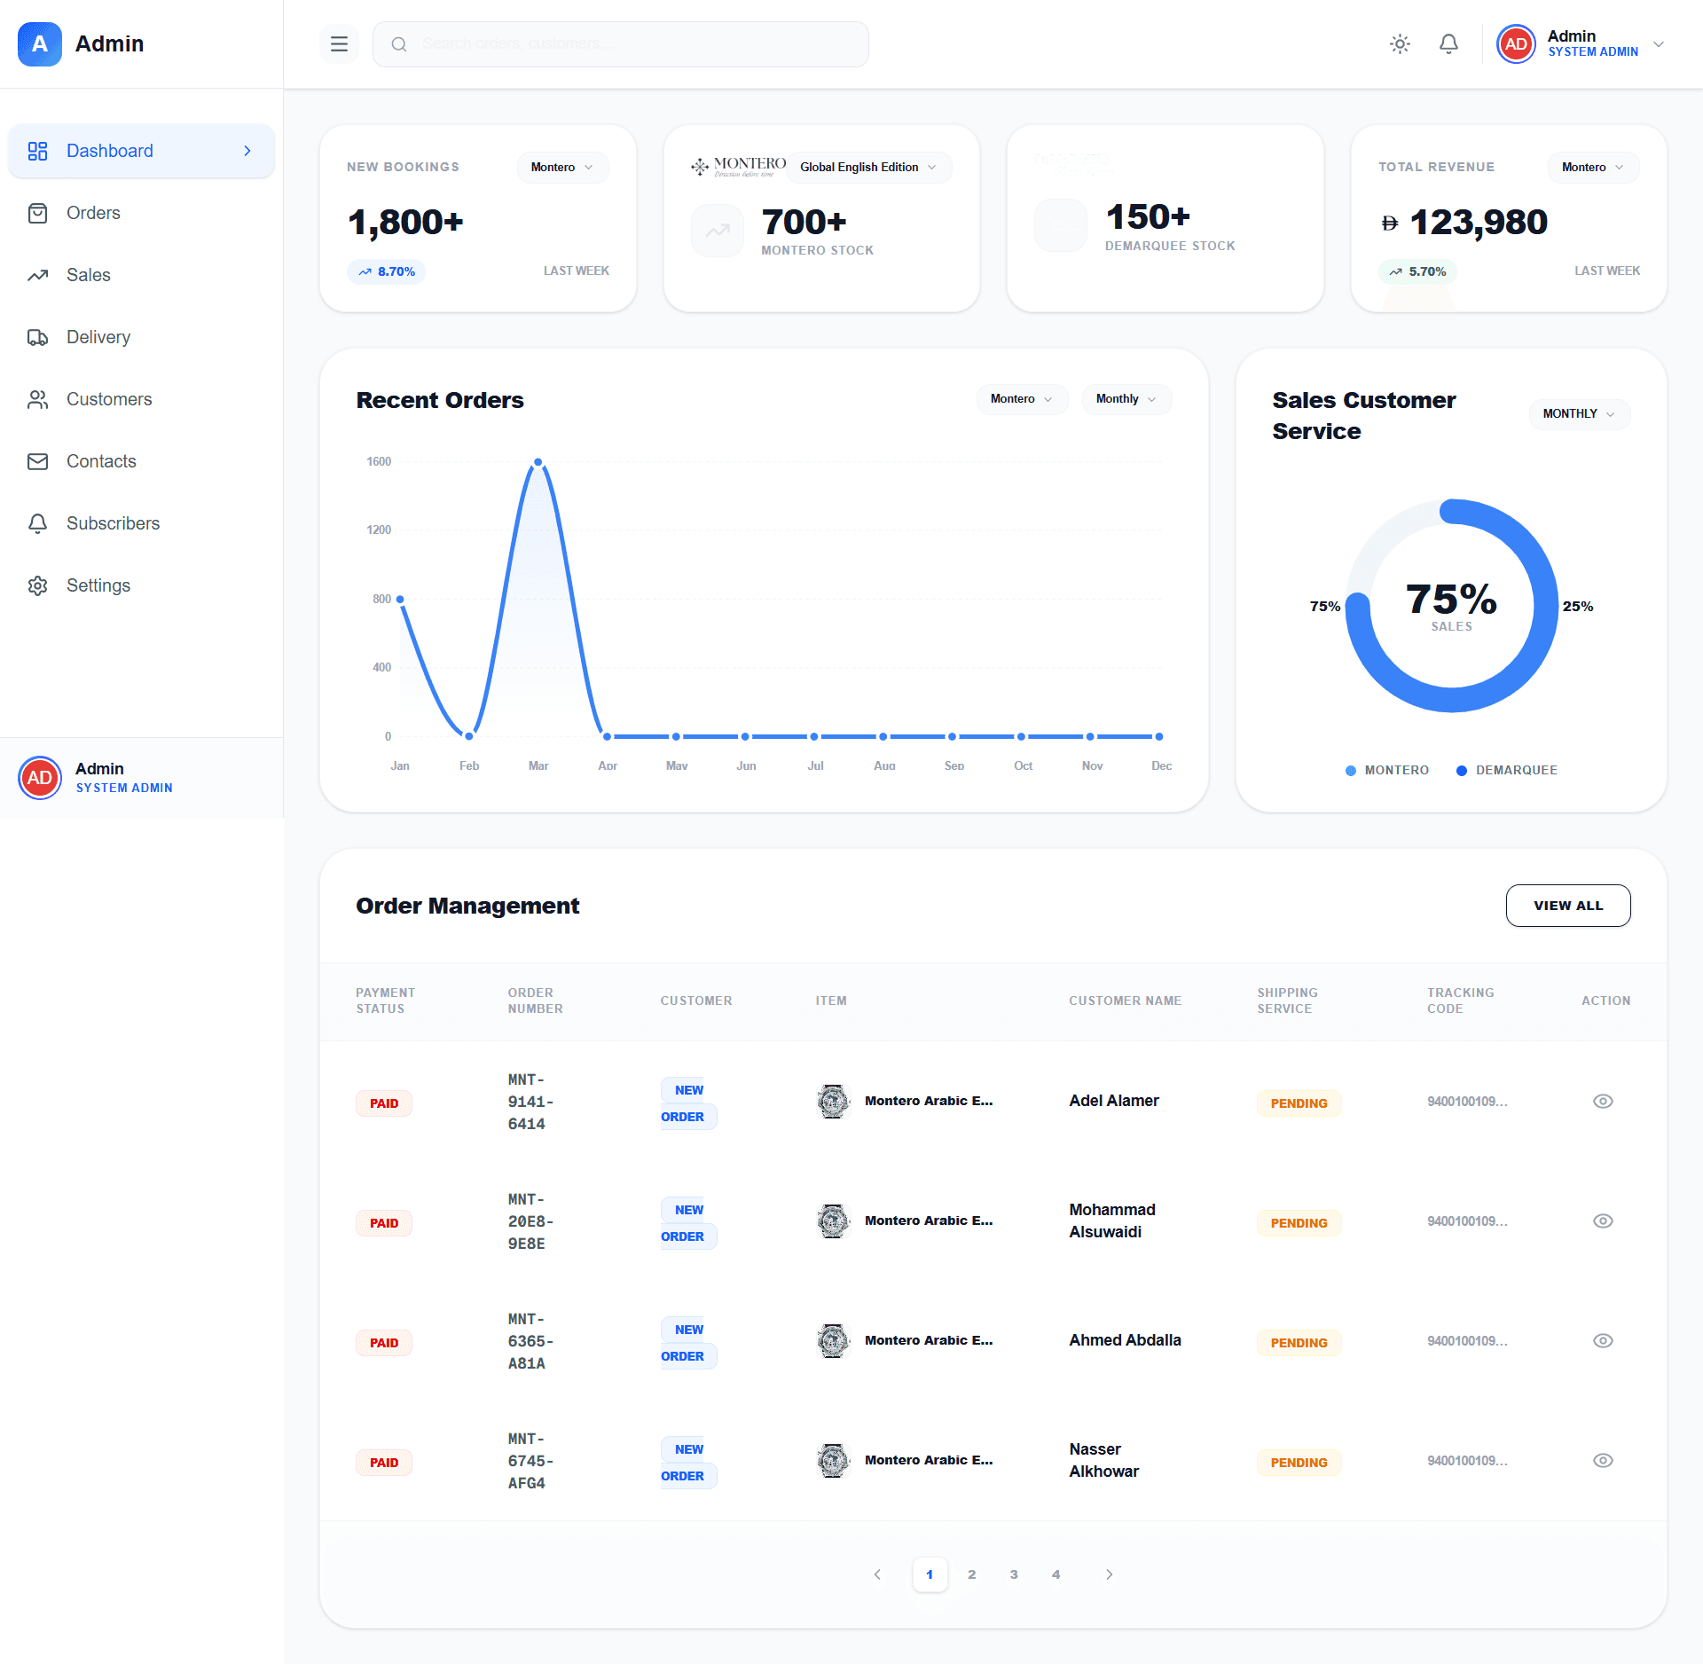The width and height of the screenshot is (1703, 1664).
Task: Toggle light/dark mode with the sun icon
Action: coord(1400,43)
